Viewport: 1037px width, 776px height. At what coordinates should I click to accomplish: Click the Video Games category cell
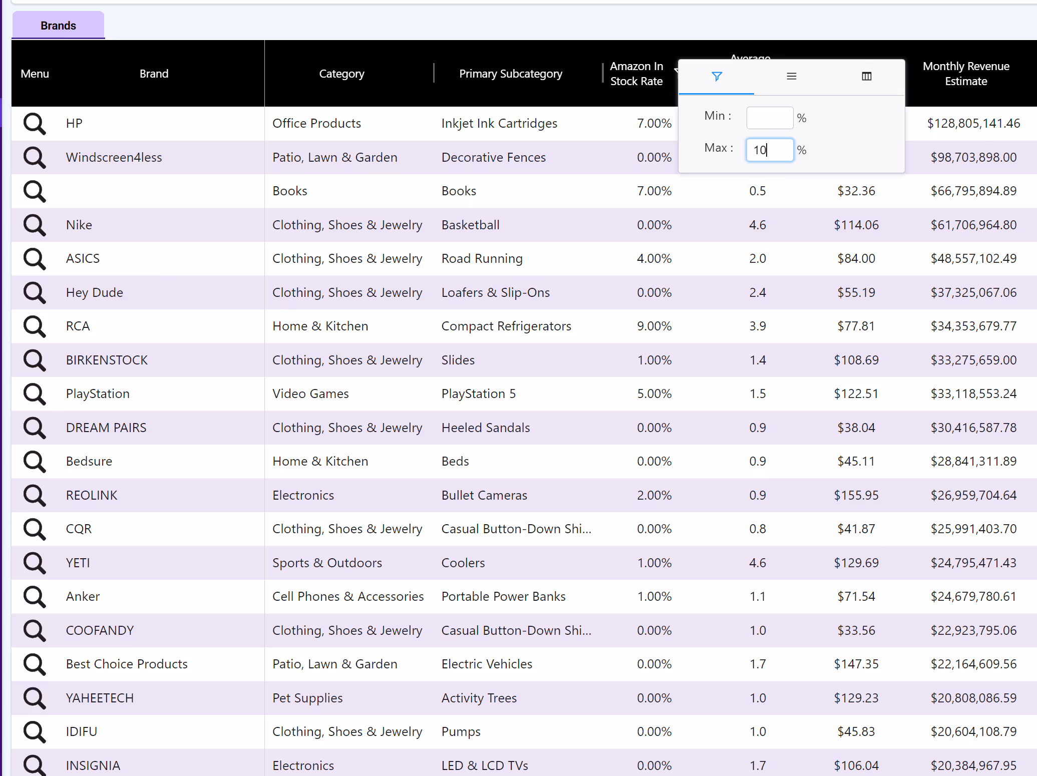(310, 394)
